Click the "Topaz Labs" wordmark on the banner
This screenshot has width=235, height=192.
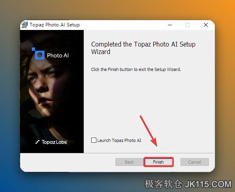point(54,142)
